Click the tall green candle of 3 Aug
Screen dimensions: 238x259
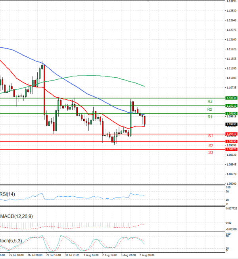coord(131,119)
